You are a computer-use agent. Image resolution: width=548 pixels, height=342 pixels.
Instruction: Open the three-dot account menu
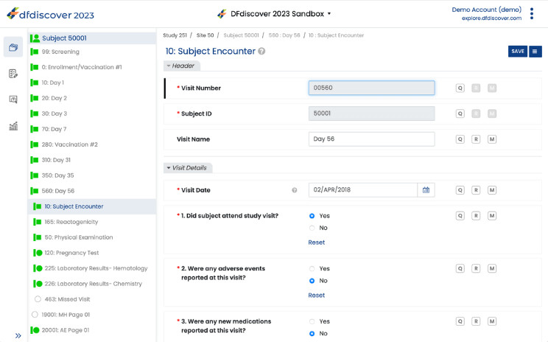point(532,14)
